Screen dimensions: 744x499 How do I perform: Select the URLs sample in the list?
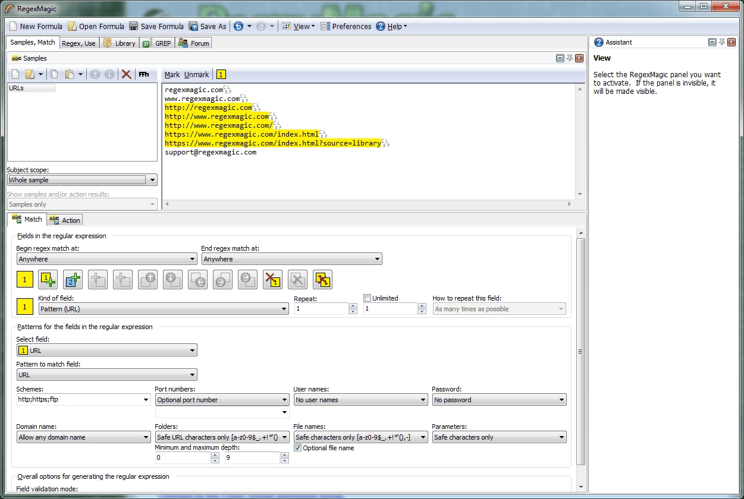click(32, 88)
